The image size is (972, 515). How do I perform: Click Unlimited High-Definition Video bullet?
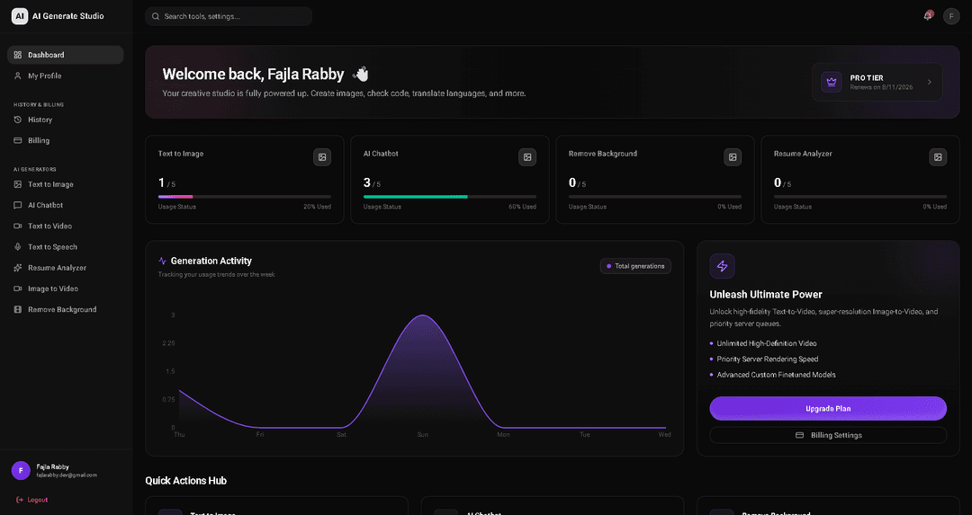(x=766, y=343)
